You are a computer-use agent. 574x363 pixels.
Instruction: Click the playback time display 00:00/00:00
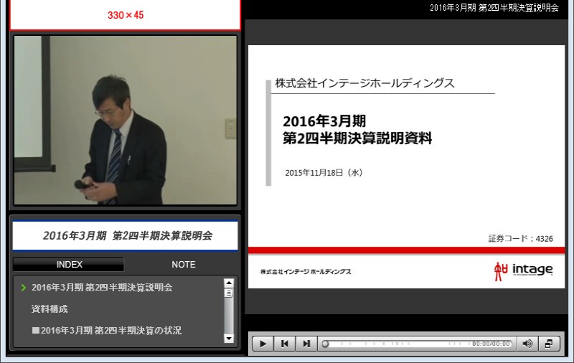pyautogui.click(x=491, y=344)
